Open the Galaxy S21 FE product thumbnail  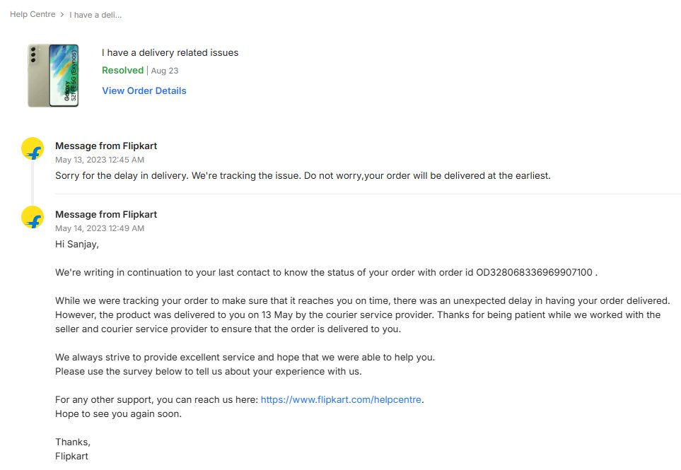click(x=54, y=75)
